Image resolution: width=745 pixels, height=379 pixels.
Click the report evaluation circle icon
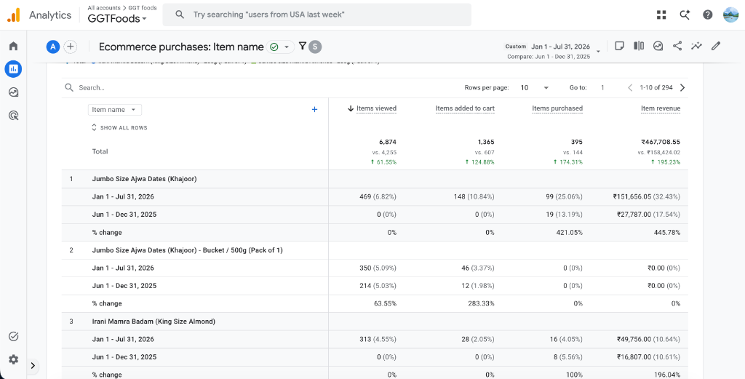click(x=658, y=46)
